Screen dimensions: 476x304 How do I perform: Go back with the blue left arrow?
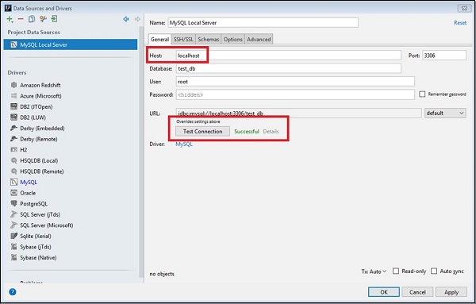coord(126,19)
